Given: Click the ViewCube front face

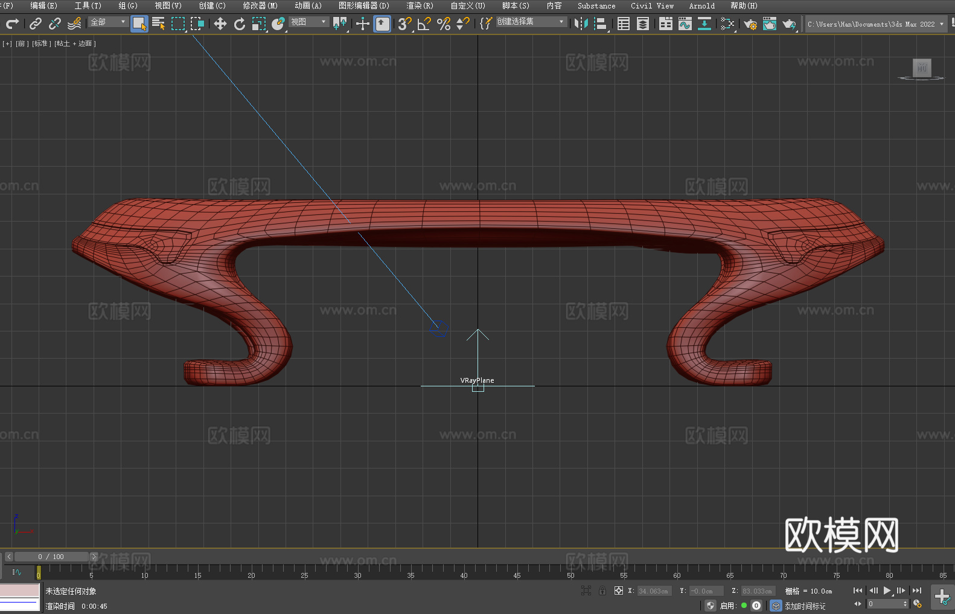Looking at the screenshot, I should coord(922,68).
